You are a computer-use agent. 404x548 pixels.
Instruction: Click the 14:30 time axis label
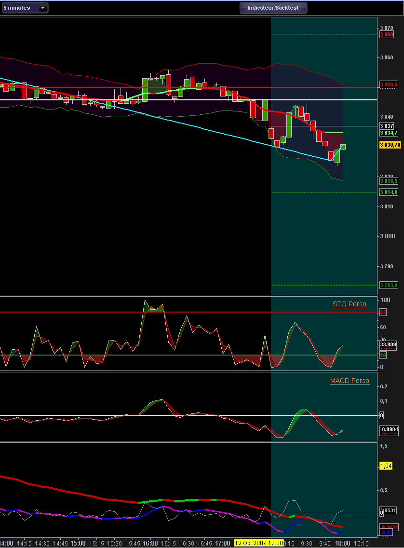tap(42, 544)
